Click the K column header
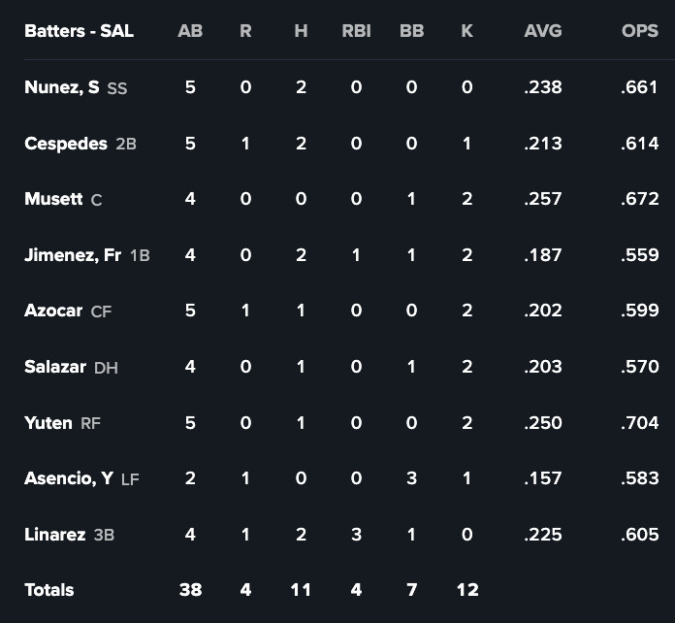 [x=466, y=31]
